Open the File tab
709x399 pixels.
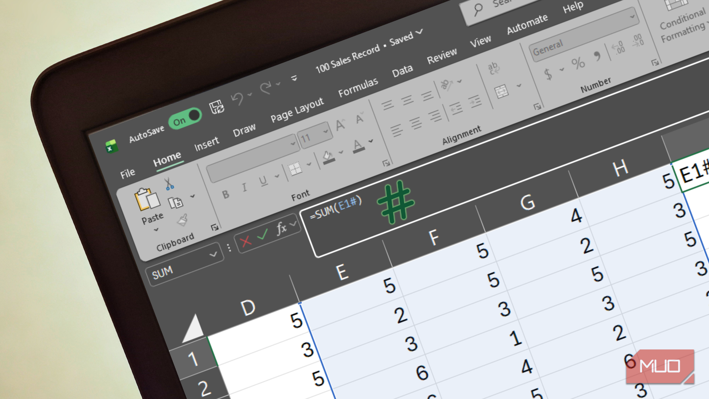click(128, 173)
